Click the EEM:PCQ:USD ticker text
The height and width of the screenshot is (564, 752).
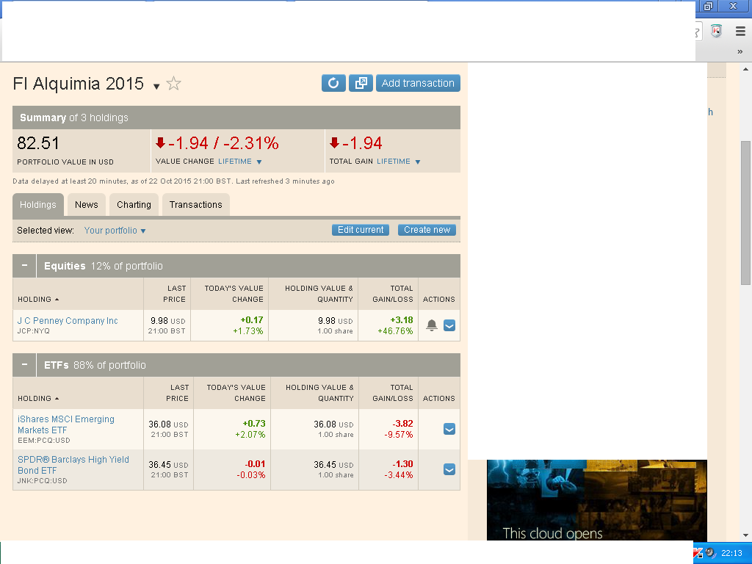[43, 441]
